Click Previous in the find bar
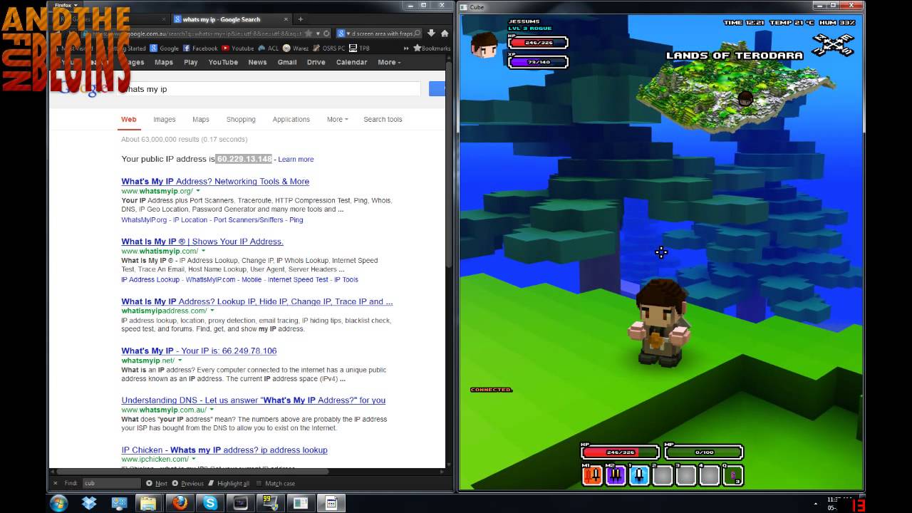This screenshot has height=513, width=912. point(188,483)
